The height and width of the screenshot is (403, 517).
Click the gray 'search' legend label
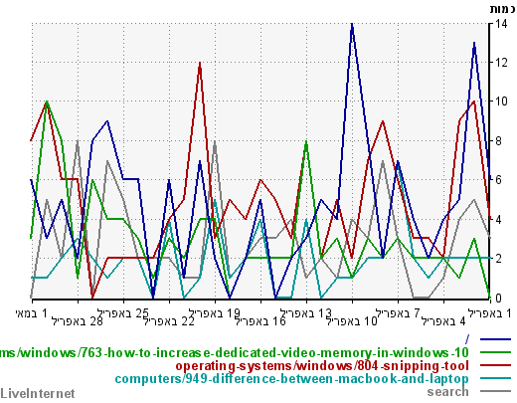click(x=447, y=392)
